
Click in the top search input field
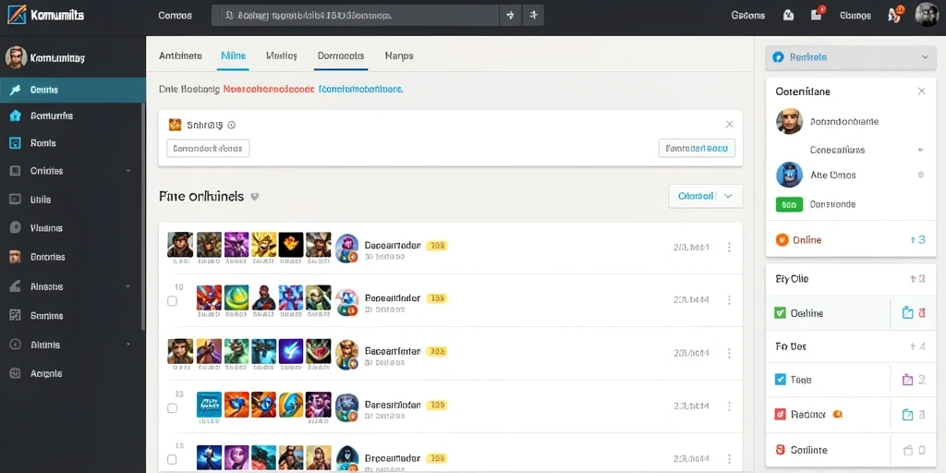pyautogui.click(x=356, y=15)
